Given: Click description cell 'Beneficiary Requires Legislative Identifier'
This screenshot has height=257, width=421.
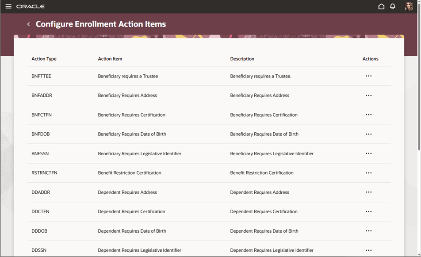Looking at the screenshot, I should tap(272, 153).
